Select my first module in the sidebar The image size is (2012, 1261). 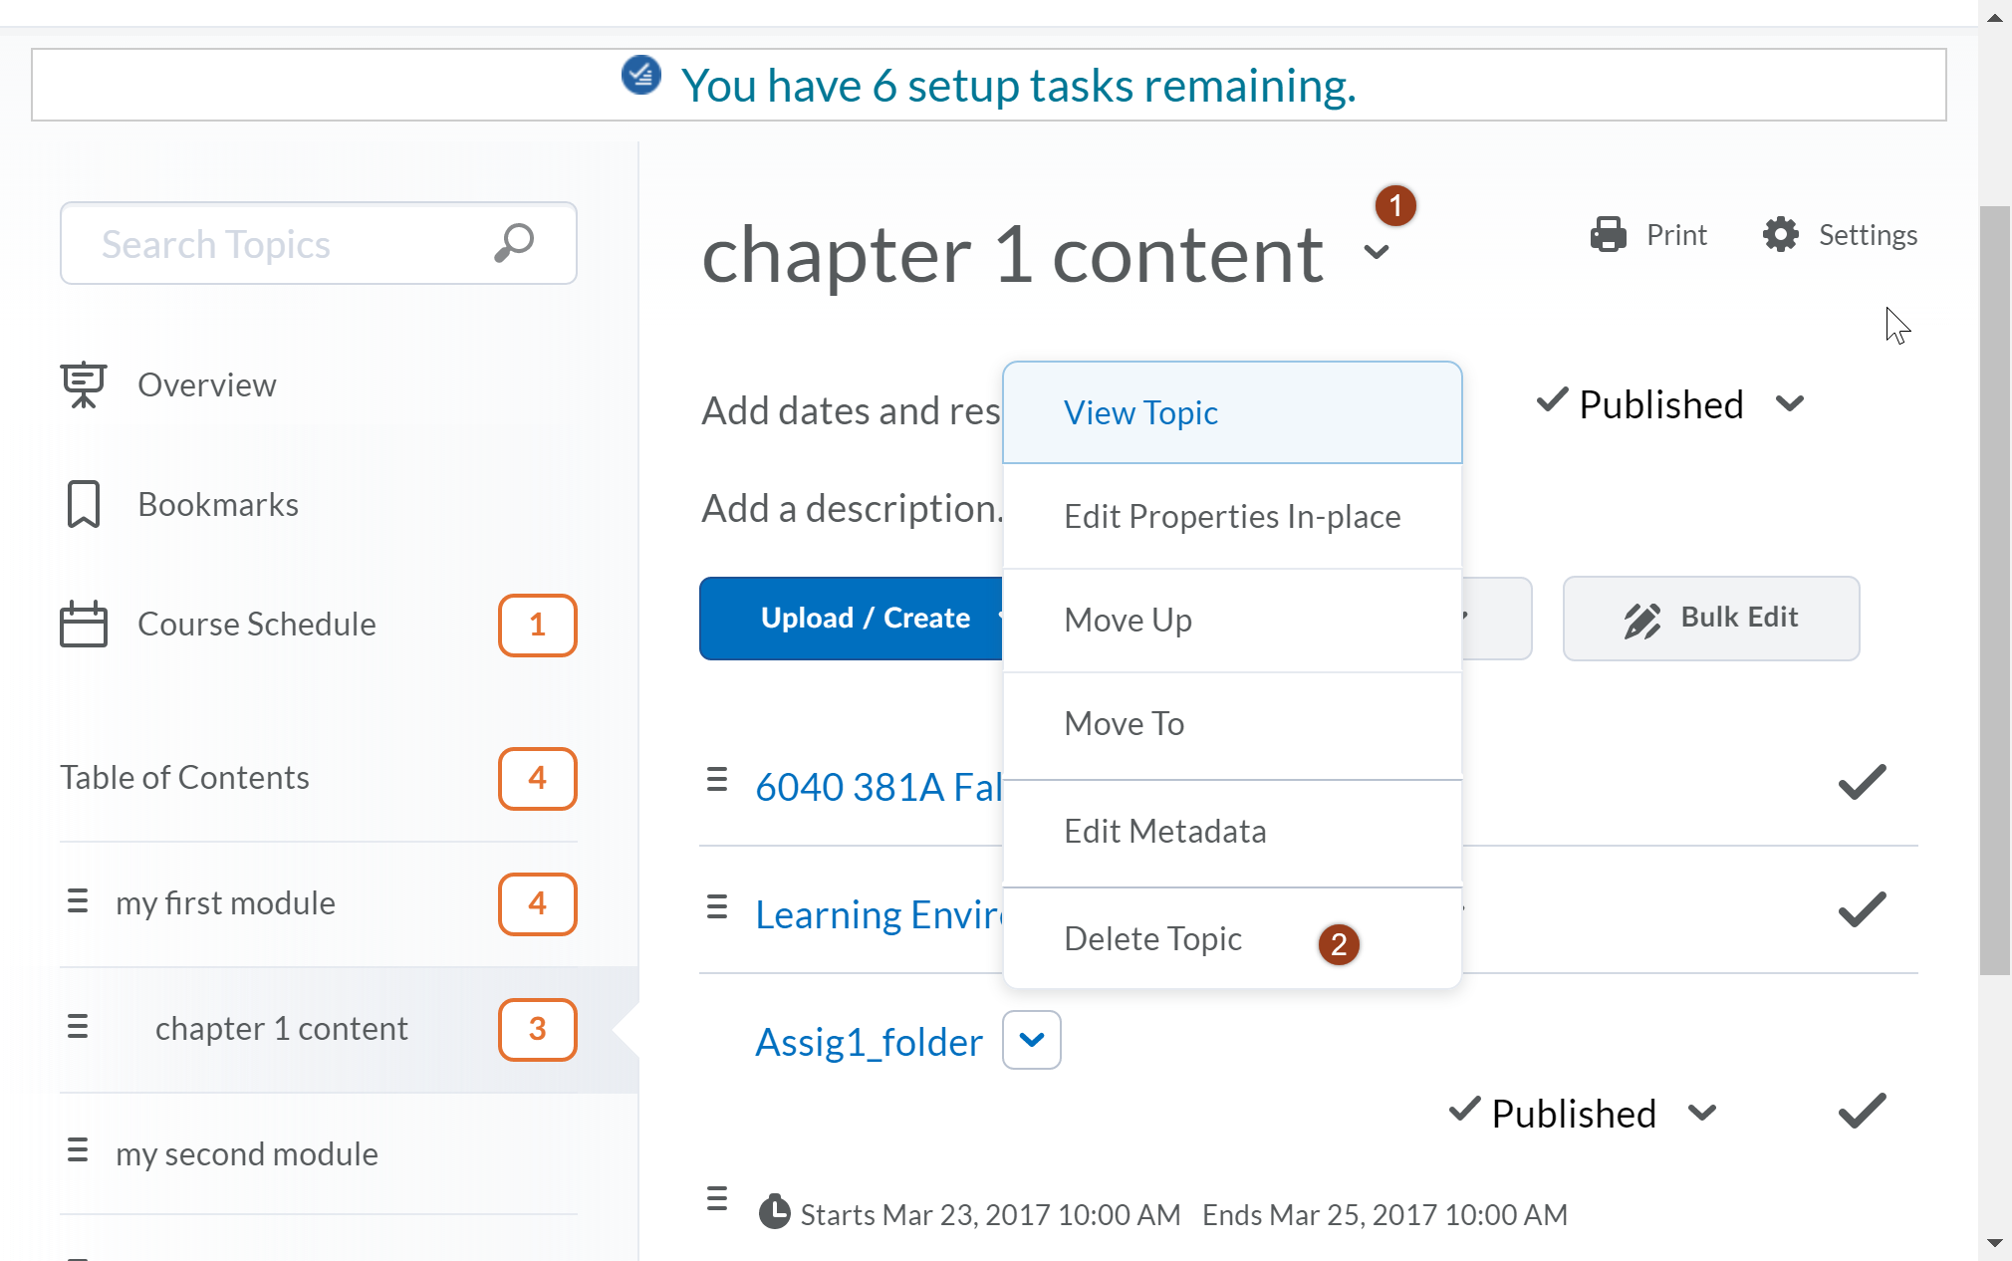click(x=225, y=902)
